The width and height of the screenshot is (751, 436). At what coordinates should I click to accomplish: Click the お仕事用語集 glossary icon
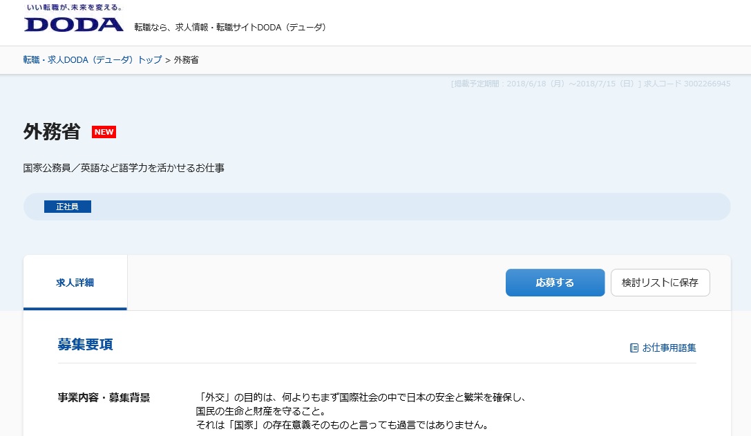tap(634, 348)
